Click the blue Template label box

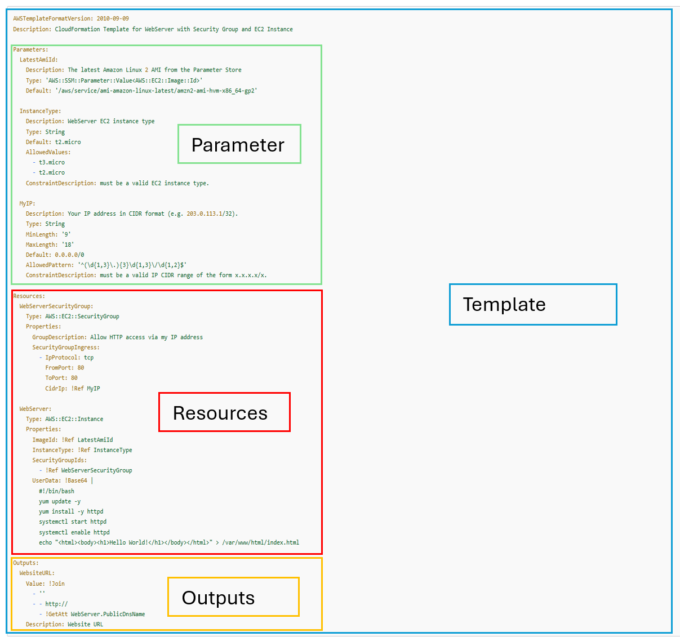[532, 304]
